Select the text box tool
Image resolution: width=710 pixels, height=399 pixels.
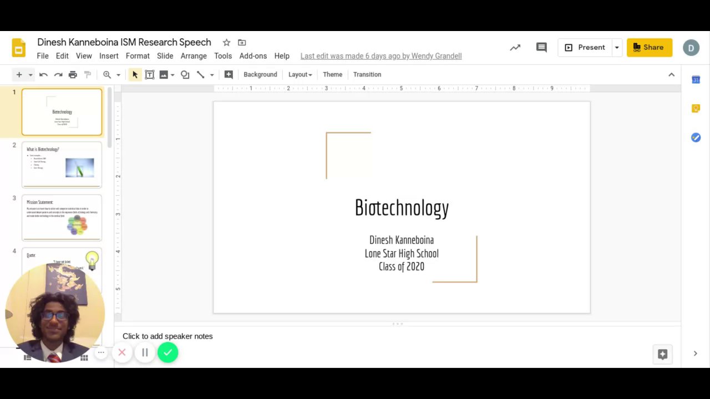(149, 74)
